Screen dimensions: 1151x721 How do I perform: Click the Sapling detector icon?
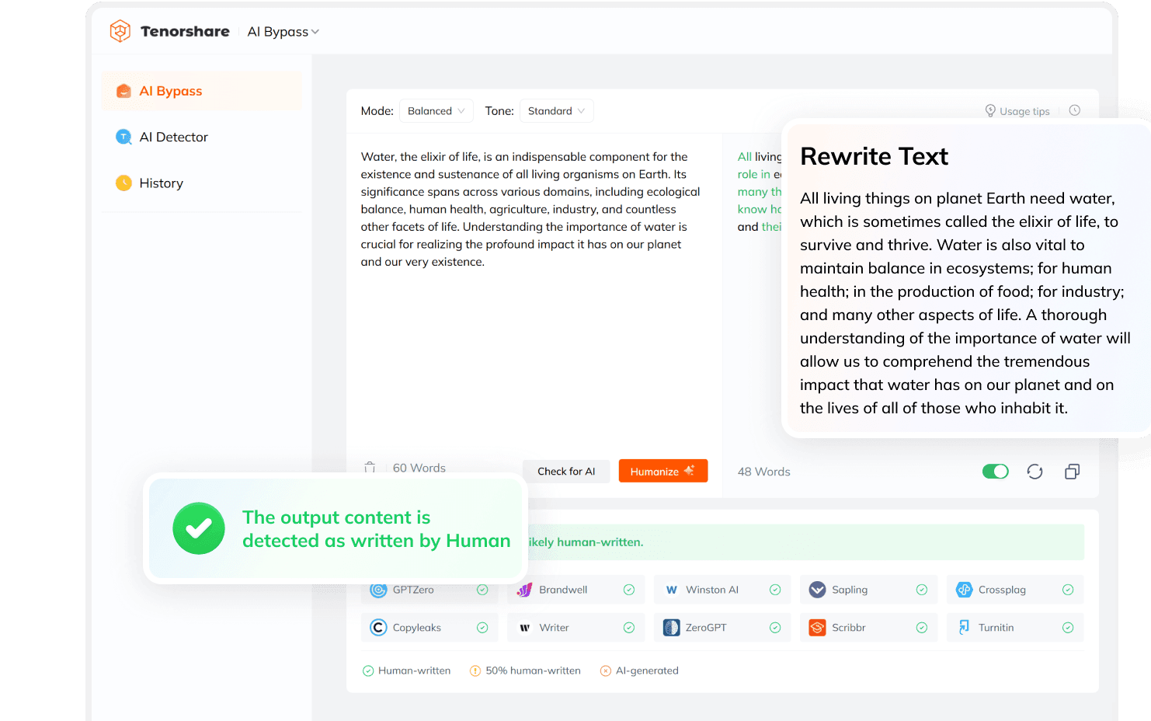click(818, 590)
